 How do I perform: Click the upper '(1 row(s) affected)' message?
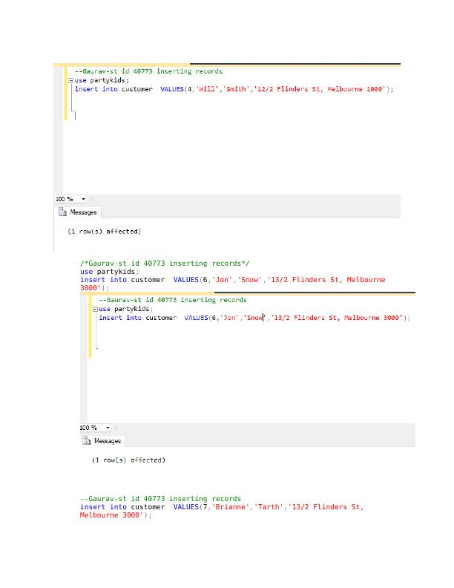(104, 232)
